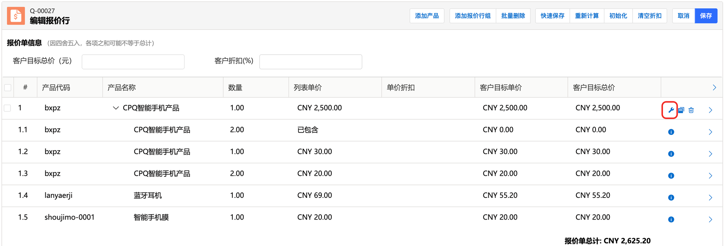Click the wrench configure icon in row 1
725x246 pixels.
pyautogui.click(x=671, y=110)
